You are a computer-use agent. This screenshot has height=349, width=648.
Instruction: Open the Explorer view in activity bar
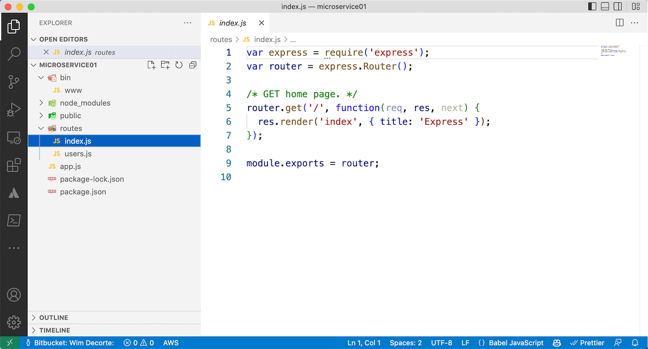click(x=14, y=27)
